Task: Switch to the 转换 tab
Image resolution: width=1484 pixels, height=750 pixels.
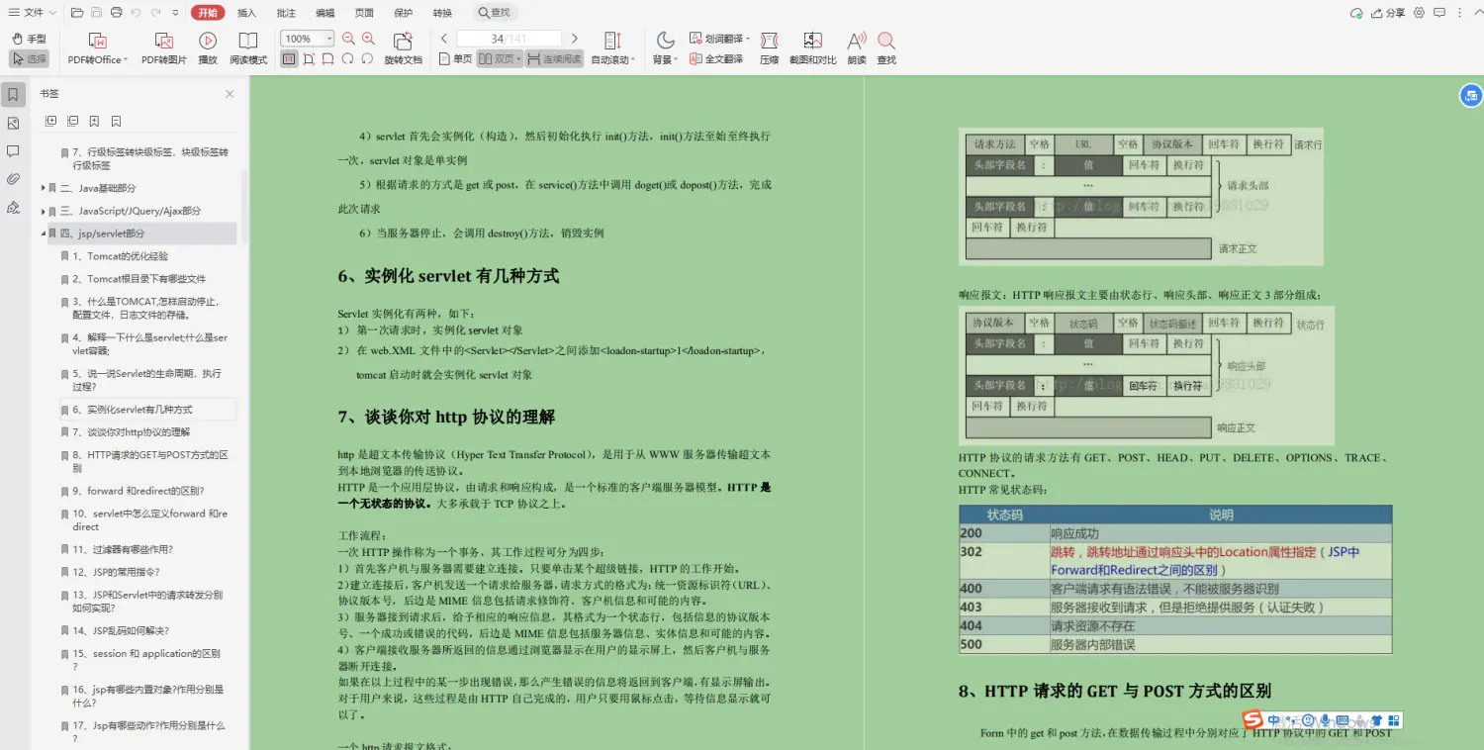Action: (442, 13)
